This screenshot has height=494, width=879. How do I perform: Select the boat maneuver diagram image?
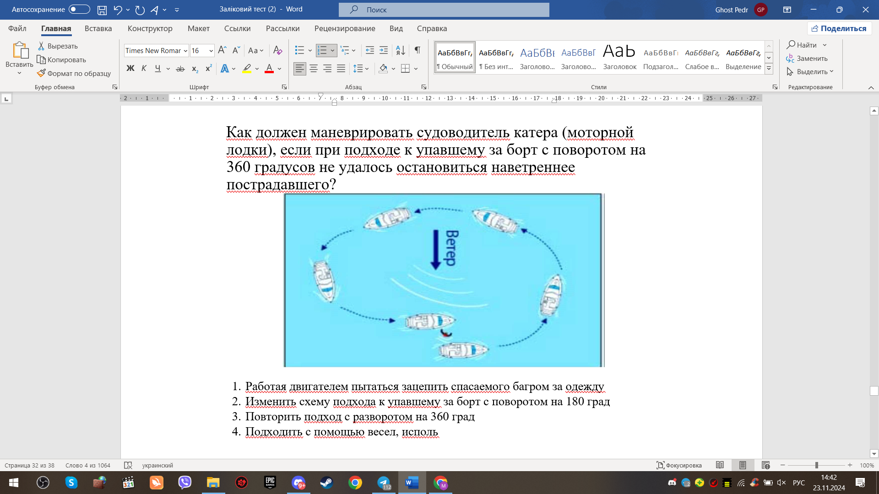(x=444, y=280)
